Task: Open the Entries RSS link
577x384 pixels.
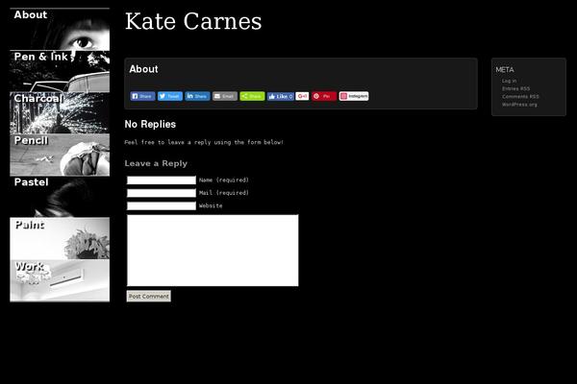Action: click(x=515, y=88)
